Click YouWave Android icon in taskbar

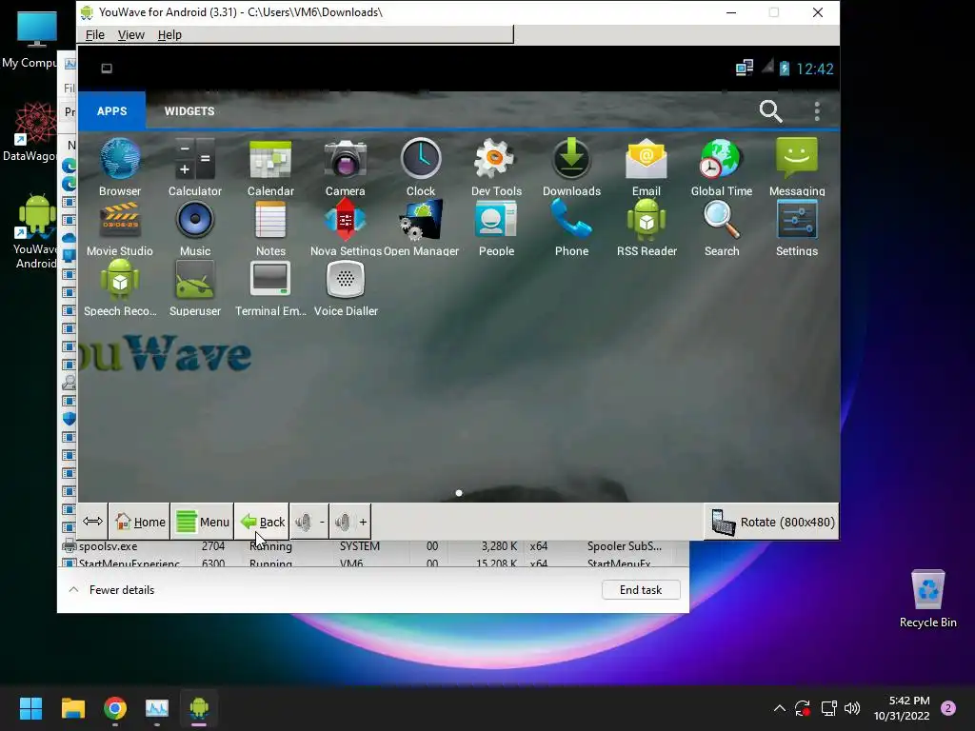[199, 708]
